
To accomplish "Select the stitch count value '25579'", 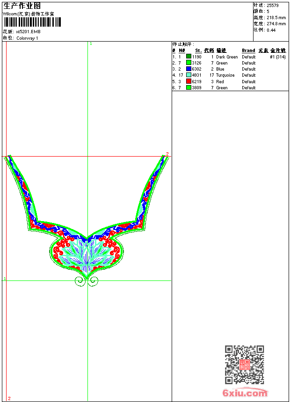I will coord(273,6).
